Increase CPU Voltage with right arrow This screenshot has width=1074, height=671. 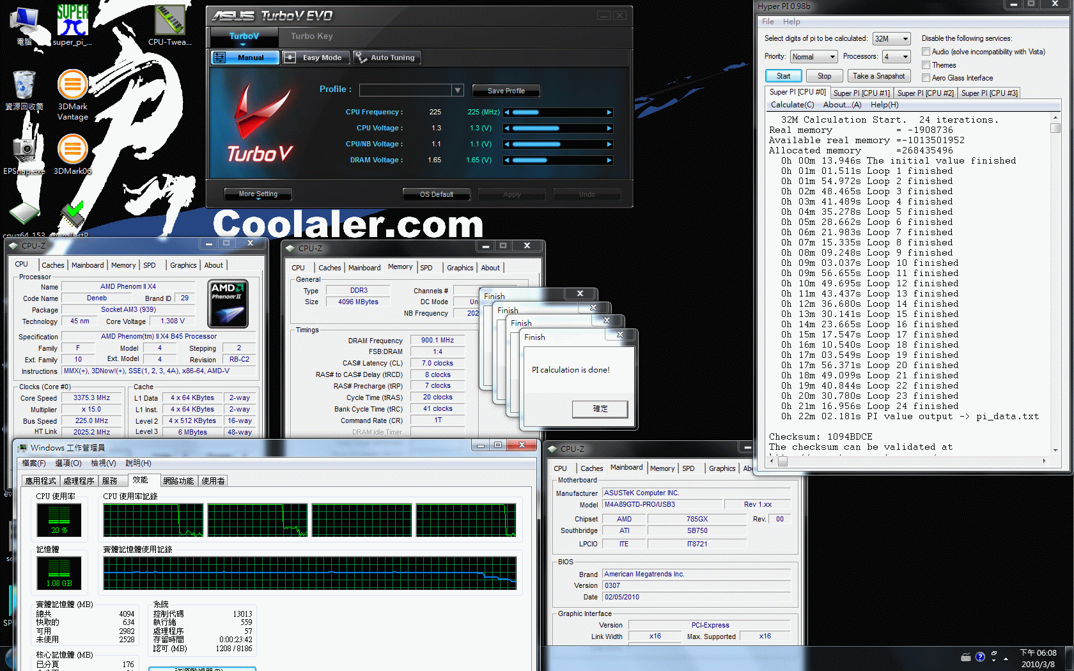click(x=609, y=128)
